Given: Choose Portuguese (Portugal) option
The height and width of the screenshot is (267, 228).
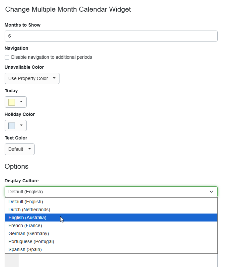Looking at the screenshot, I should (31, 241).
